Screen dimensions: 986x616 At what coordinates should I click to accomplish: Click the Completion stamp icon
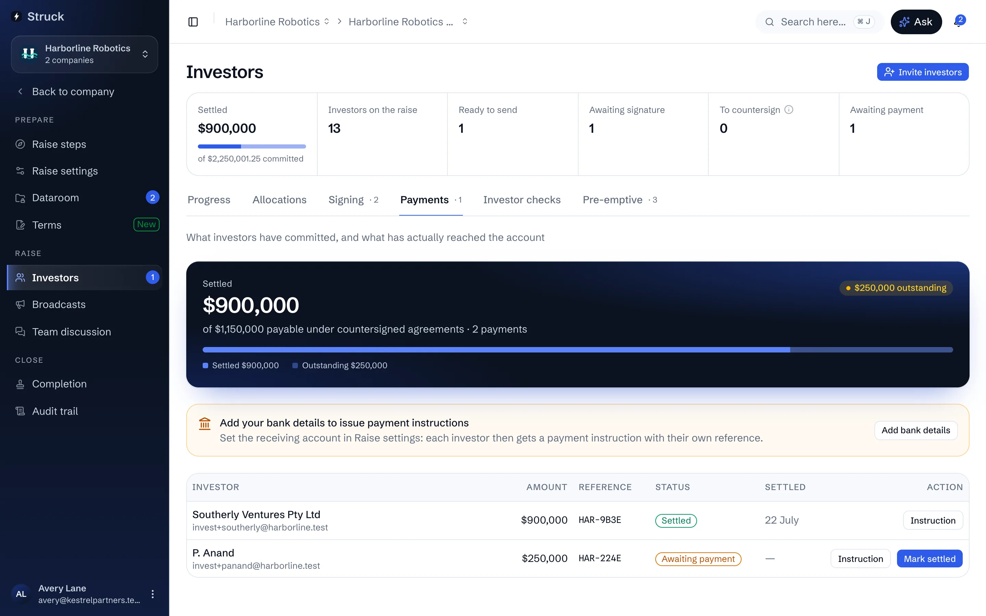coord(20,384)
